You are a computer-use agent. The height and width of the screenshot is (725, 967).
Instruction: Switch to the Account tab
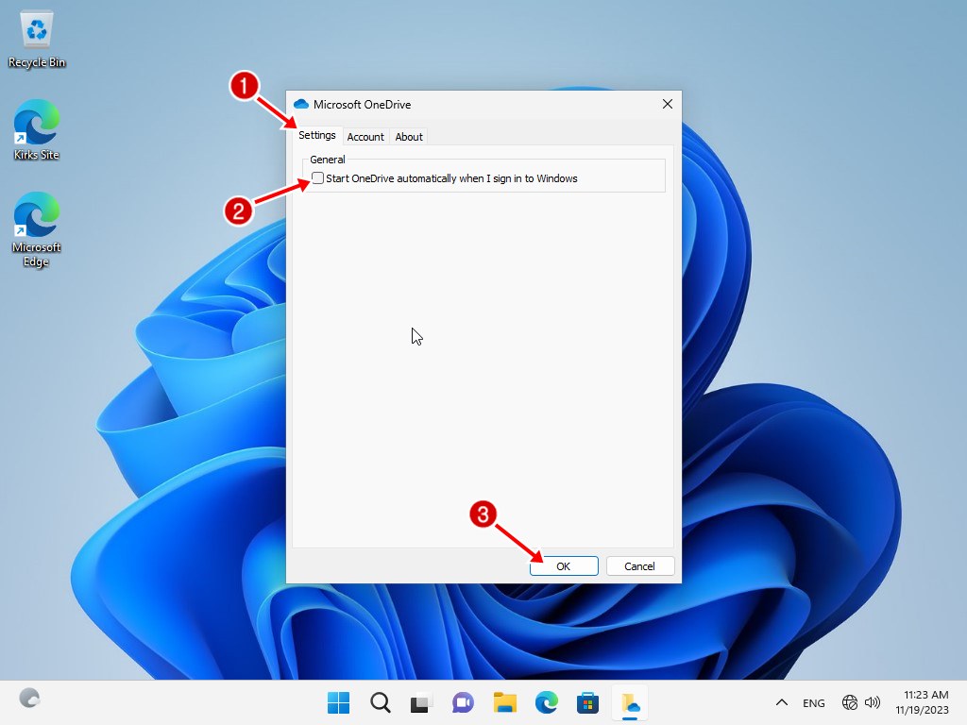tap(365, 137)
